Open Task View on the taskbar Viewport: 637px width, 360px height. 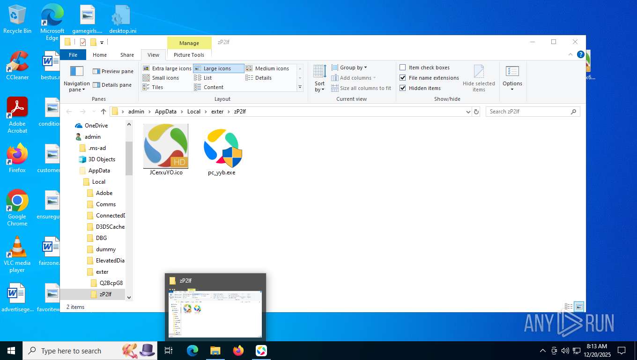click(x=169, y=351)
